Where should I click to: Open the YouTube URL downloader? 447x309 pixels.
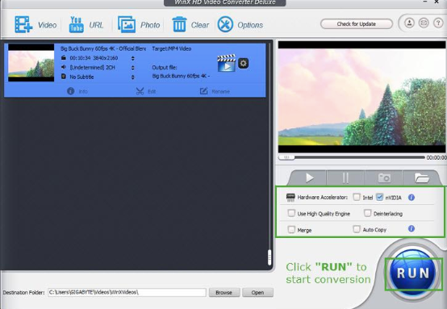[76, 24]
